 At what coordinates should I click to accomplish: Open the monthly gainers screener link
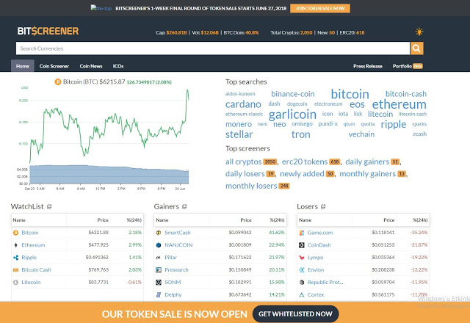coord(367,174)
